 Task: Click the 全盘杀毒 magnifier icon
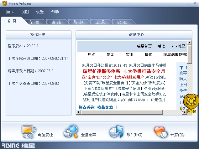click(x=71, y=131)
